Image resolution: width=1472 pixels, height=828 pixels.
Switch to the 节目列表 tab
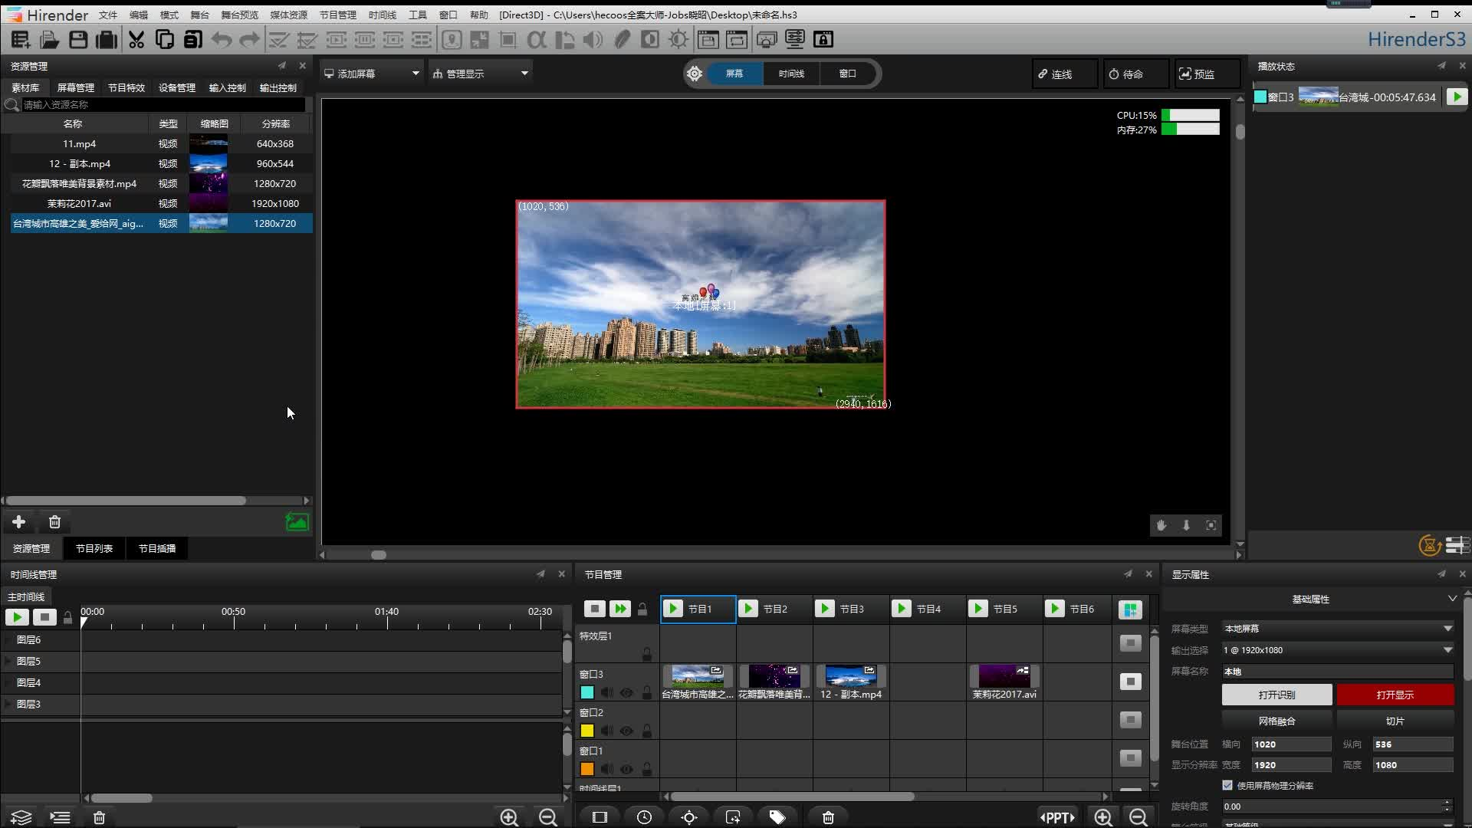[x=94, y=549]
